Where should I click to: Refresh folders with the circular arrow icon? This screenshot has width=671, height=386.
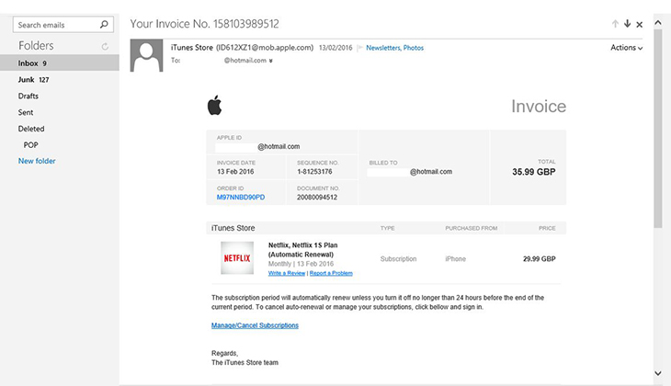105,46
